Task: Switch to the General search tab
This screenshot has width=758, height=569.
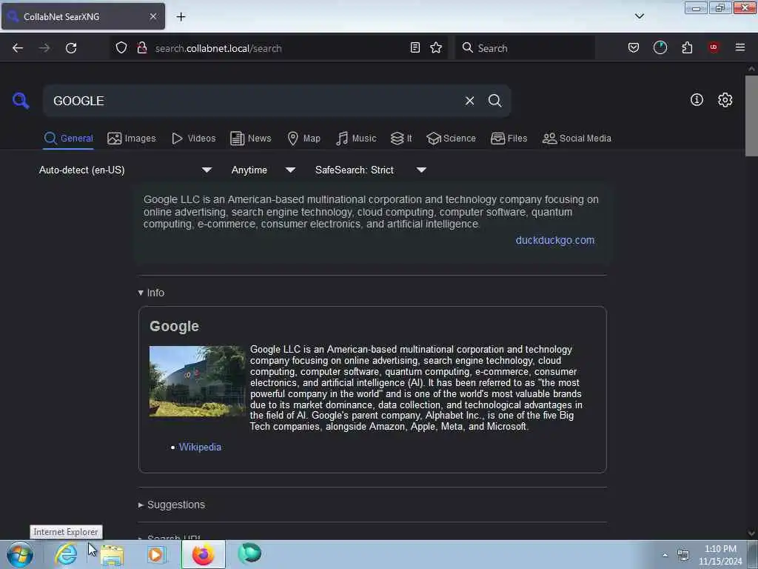Action: pyautogui.click(x=68, y=139)
